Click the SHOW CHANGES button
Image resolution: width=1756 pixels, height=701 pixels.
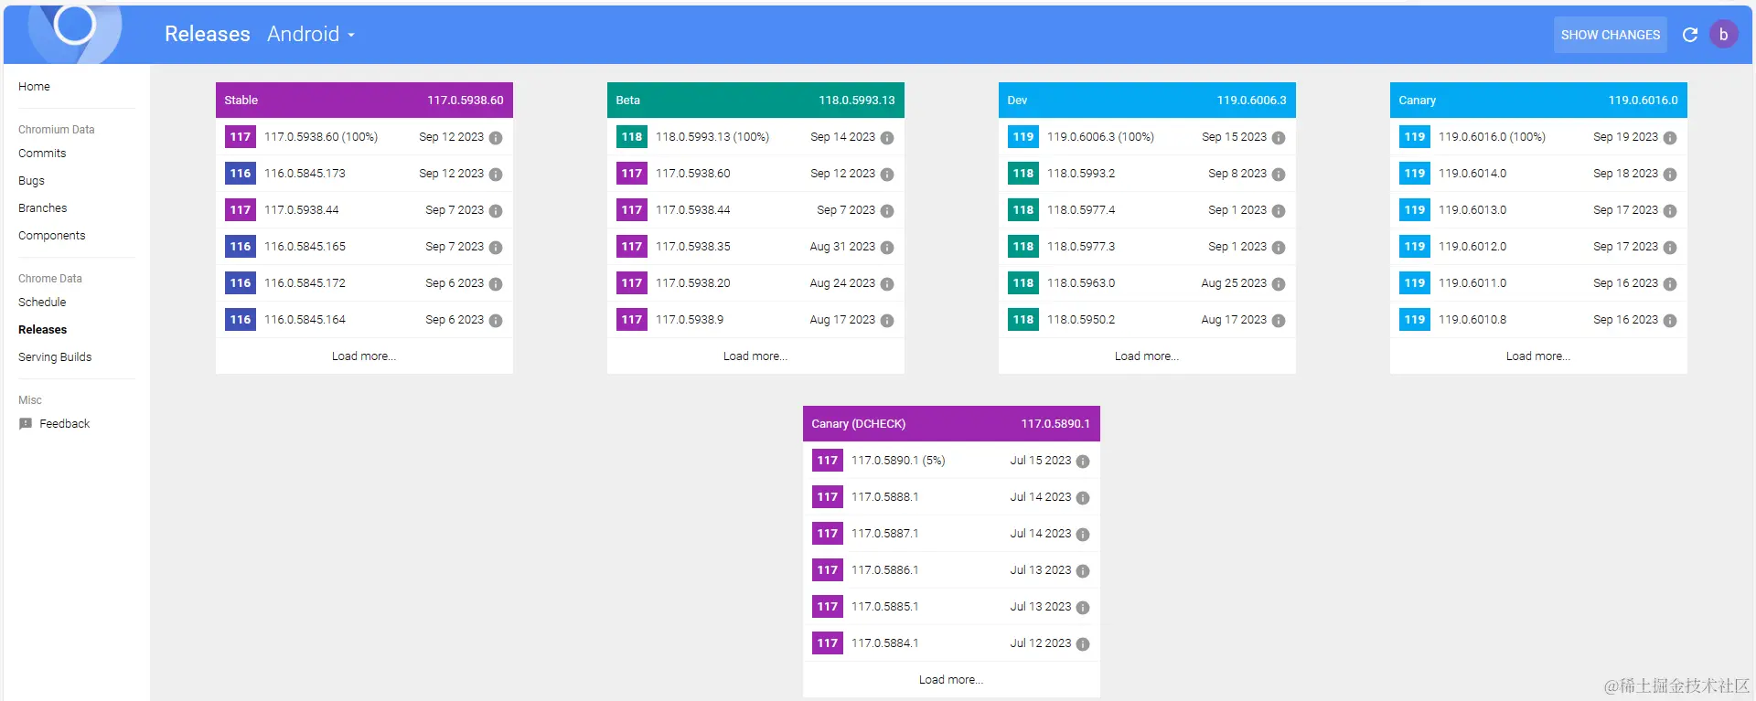[1610, 35]
